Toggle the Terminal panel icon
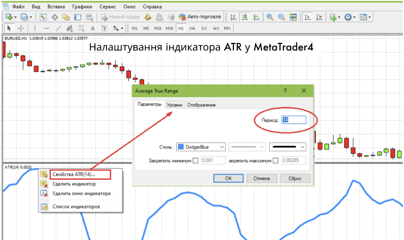 [x=78, y=17]
